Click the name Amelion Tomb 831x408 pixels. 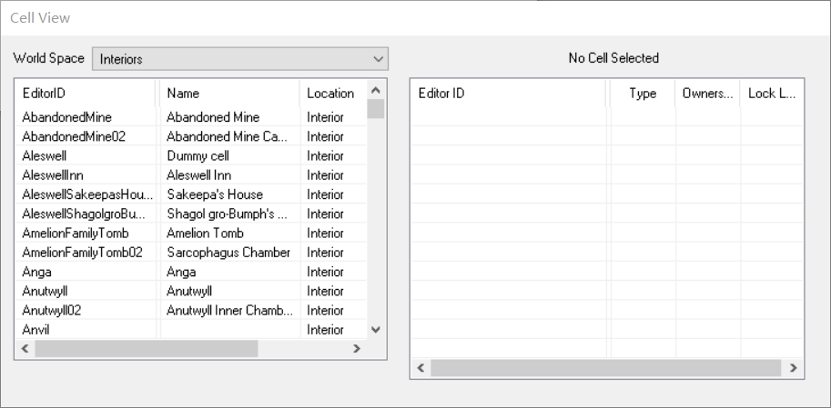(x=205, y=233)
